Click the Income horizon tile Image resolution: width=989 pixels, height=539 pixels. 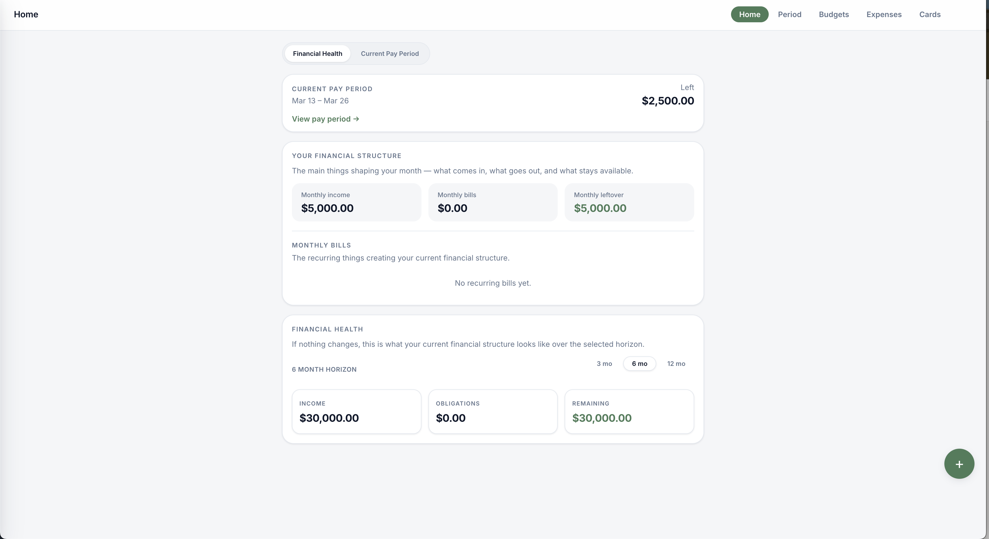click(x=356, y=411)
